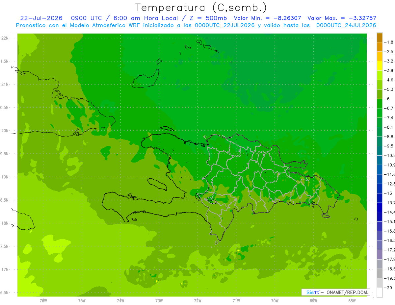Click the "-11.6" color scale value

pyautogui.click(x=389, y=174)
